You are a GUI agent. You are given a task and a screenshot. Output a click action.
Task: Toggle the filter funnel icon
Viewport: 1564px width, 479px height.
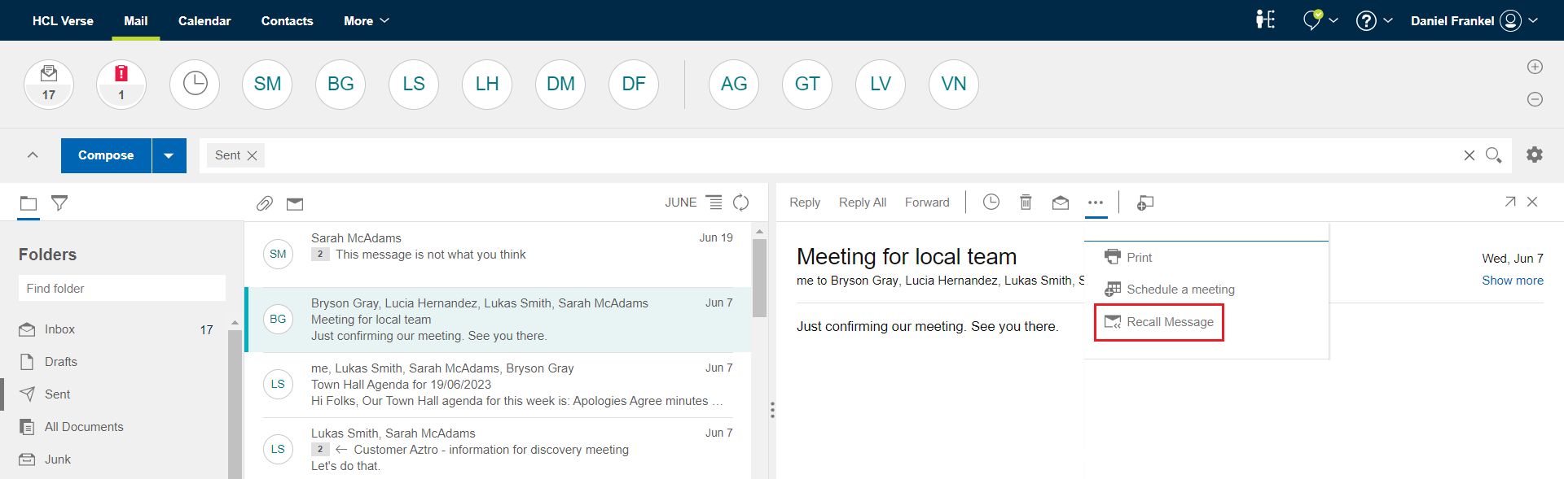(59, 202)
